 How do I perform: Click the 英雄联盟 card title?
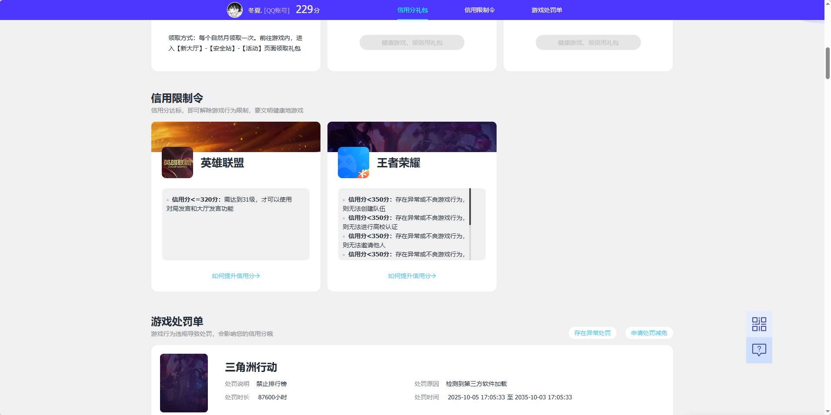(x=222, y=163)
